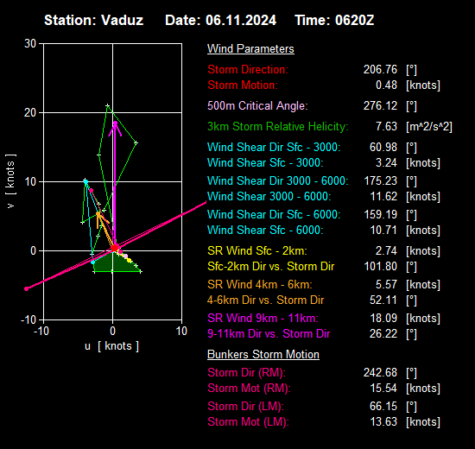Click the yellow dot below the origin
This screenshot has width=475, height=449.
point(130,260)
